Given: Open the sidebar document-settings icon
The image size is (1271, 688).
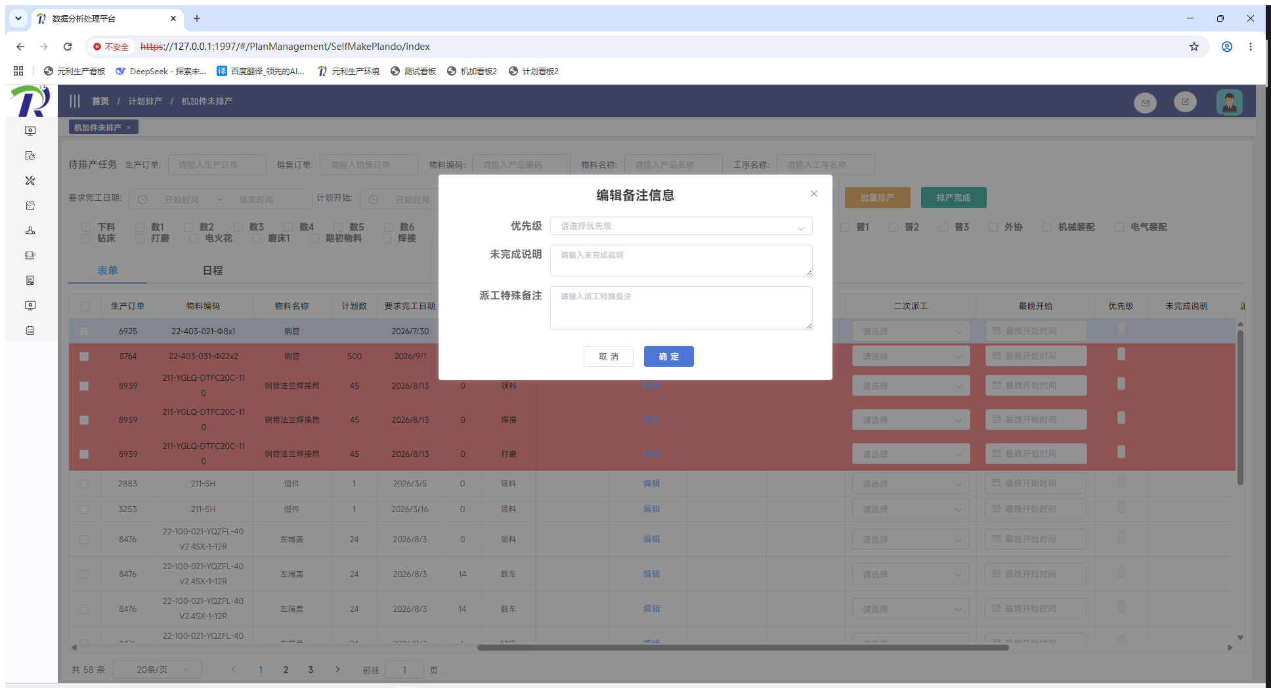Looking at the screenshot, I should tap(30, 156).
